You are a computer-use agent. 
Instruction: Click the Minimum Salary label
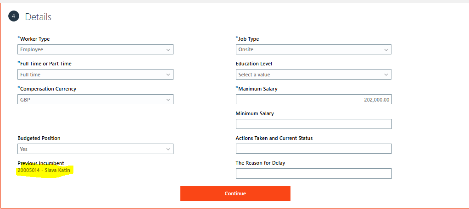(255, 113)
